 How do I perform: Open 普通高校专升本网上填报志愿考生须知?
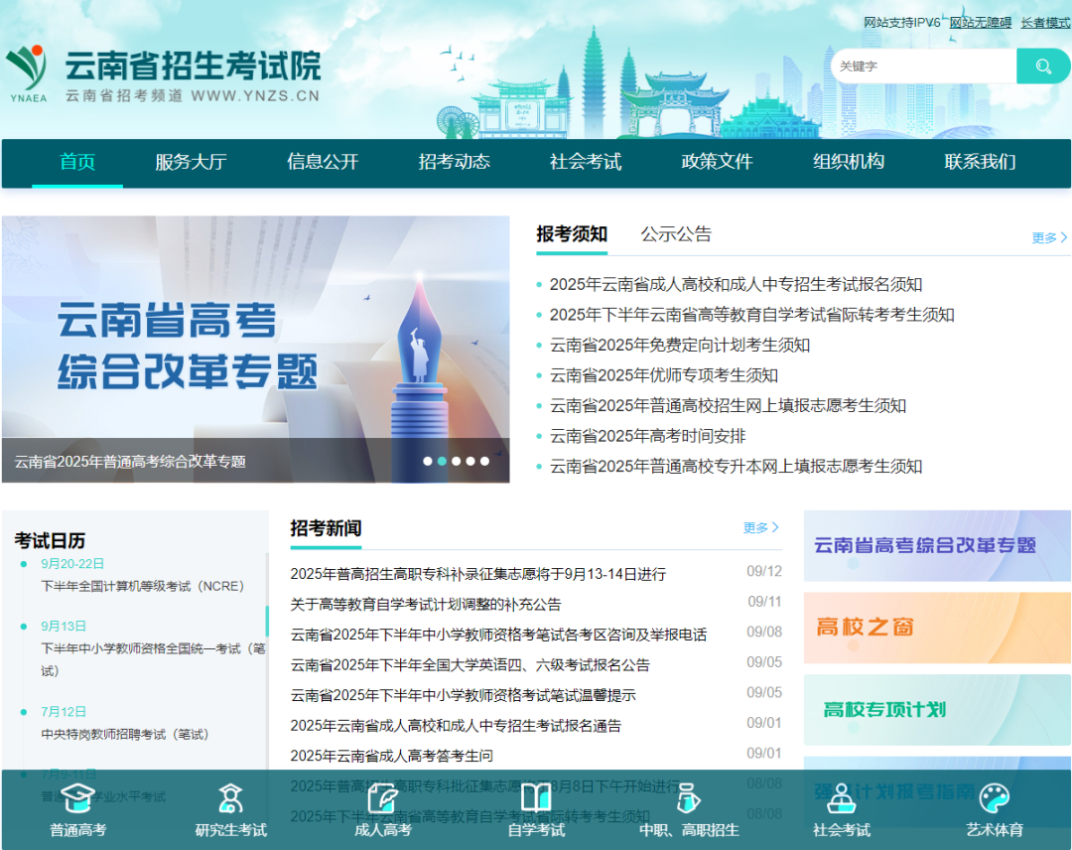(736, 467)
